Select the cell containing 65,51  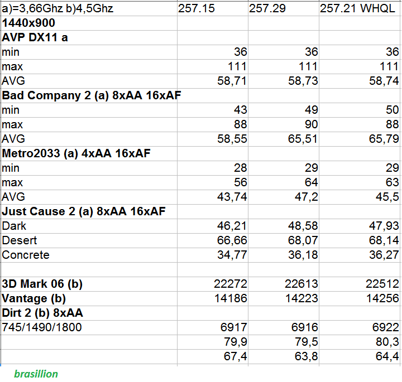pos(284,139)
